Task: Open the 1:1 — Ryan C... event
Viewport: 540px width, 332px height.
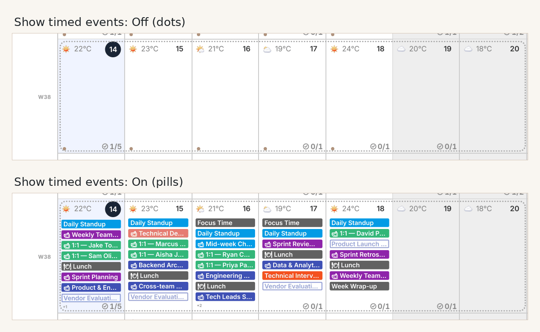Action: pyautogui.click(x=226, y=255)
